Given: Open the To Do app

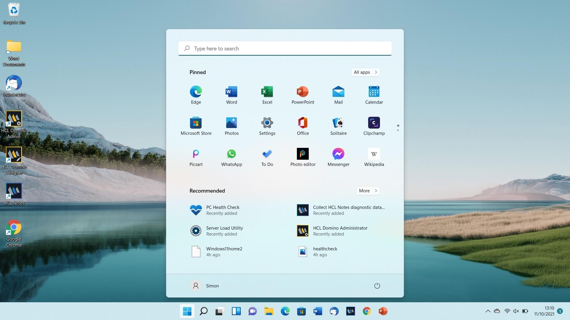Looking at the screenshot, I should (267, 157).
